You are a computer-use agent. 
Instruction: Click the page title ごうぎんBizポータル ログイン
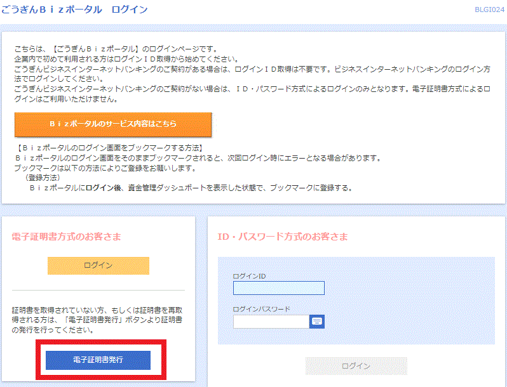click(74, 10)
